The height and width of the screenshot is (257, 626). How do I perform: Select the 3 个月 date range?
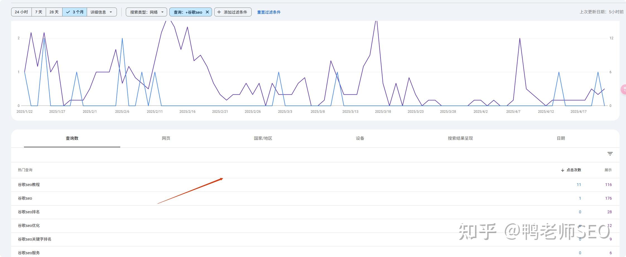(x=75, y=12)
